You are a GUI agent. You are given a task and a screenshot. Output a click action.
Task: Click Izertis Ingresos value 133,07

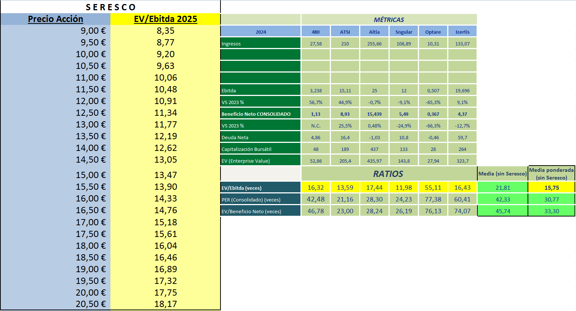tap(462, 44)
